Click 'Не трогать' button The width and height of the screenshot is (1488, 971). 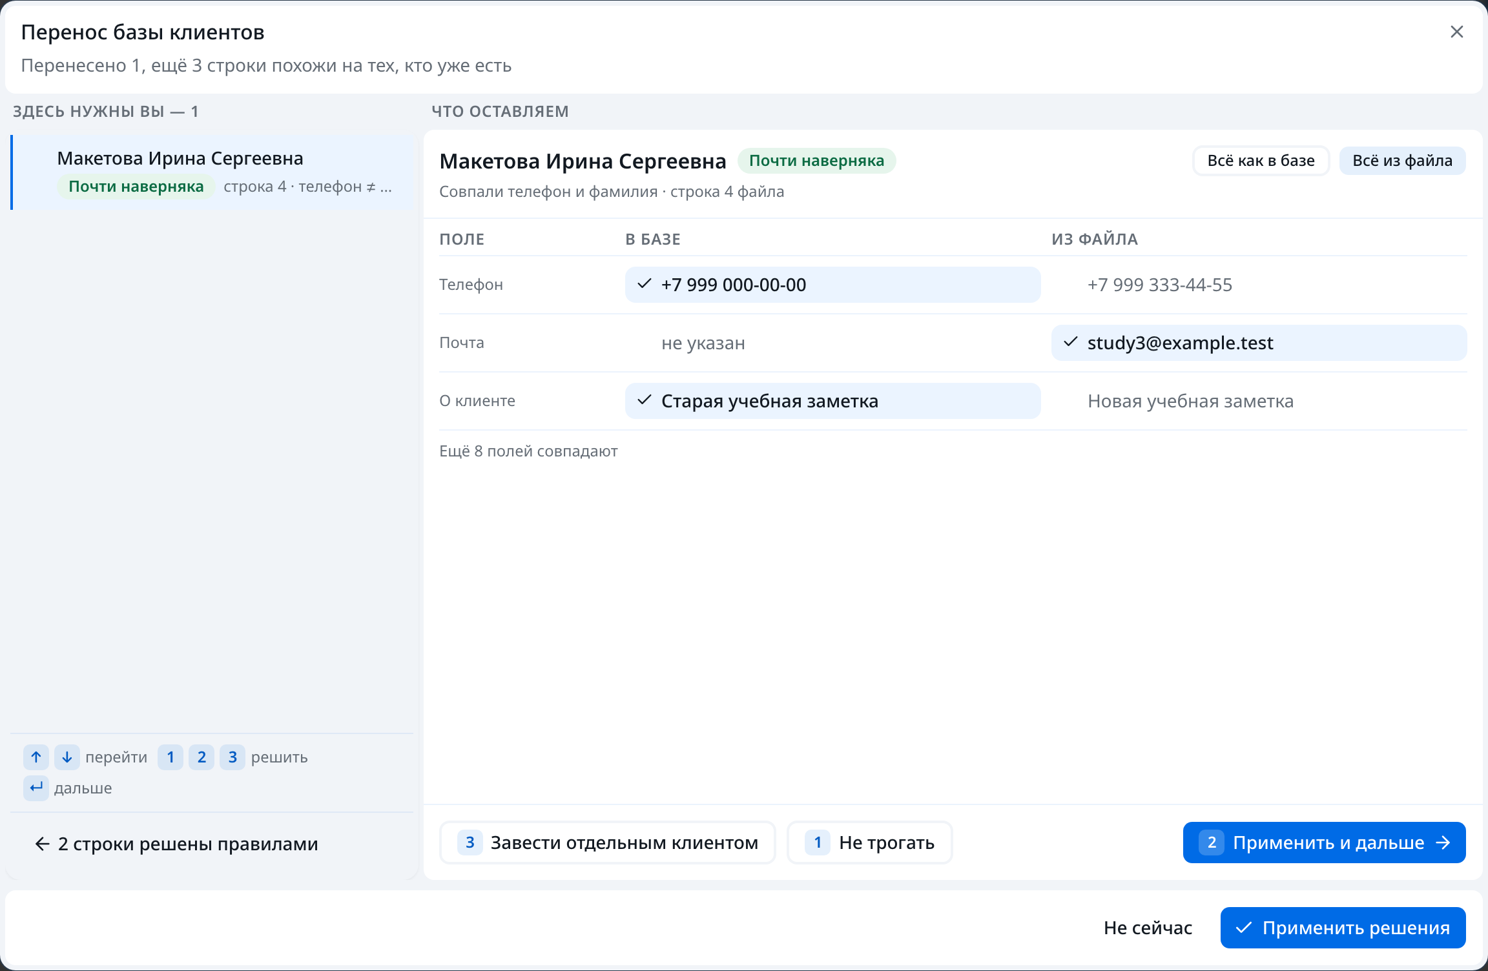(x=869, y=842)
